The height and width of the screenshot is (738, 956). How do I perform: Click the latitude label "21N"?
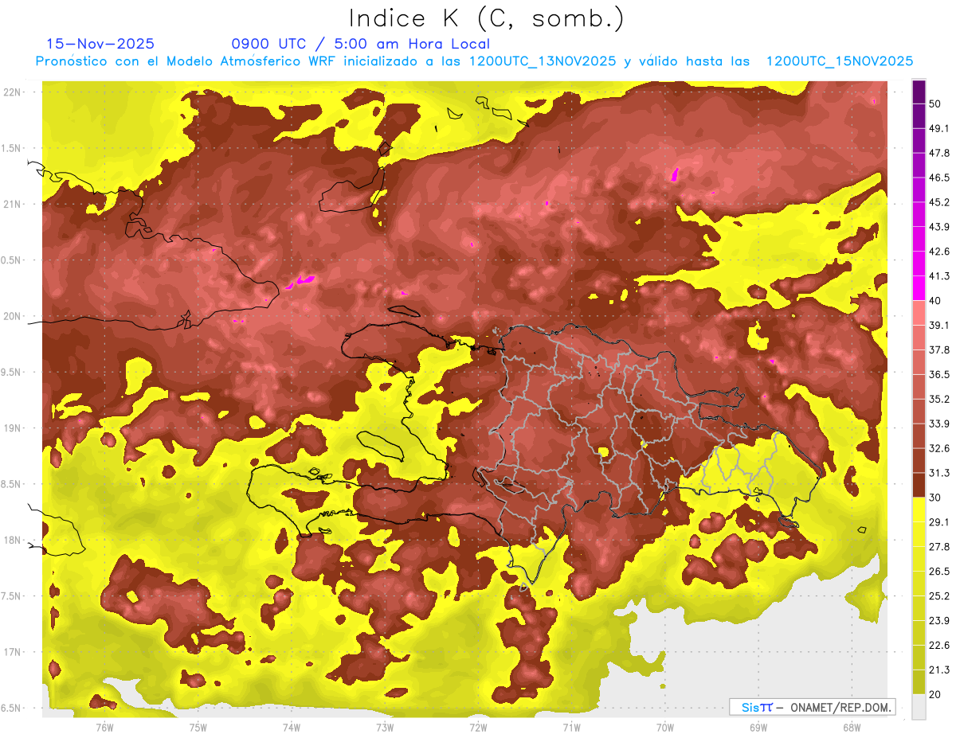click(14, 204)
